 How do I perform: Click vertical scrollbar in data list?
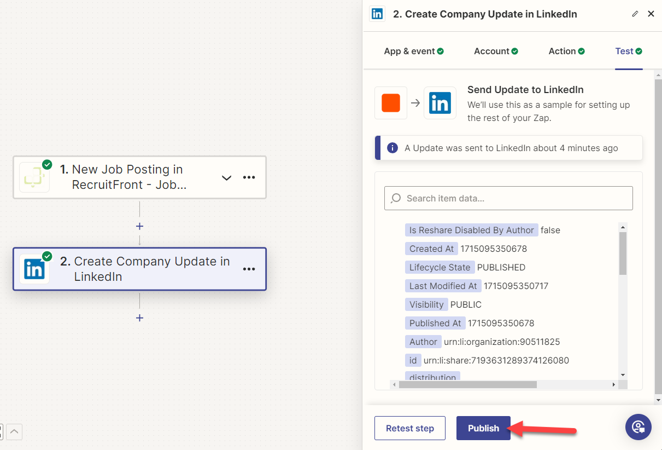pyautogui.click(x=623, y=253)
